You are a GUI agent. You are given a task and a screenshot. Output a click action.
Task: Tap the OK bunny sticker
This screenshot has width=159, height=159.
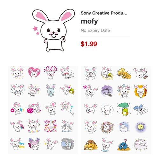click(17, 108)
